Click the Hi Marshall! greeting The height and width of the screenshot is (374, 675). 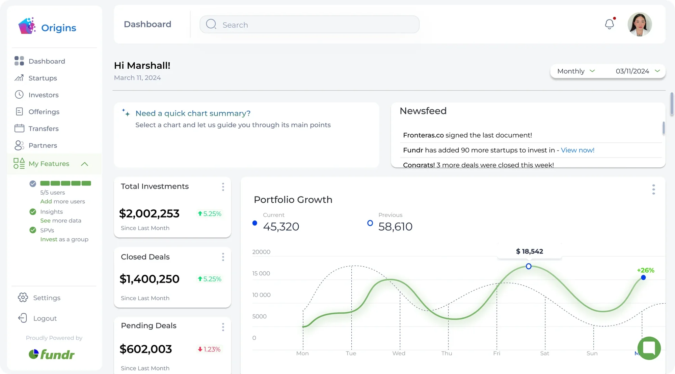pyautogui.click(x=142, y=65)
